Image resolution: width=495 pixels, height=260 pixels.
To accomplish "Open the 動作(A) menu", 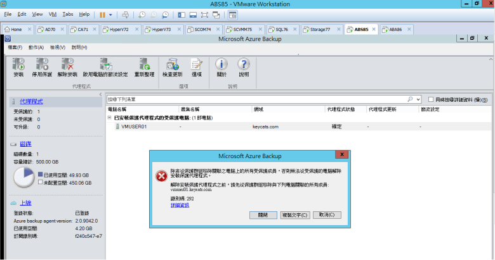I will pos(36,47).
